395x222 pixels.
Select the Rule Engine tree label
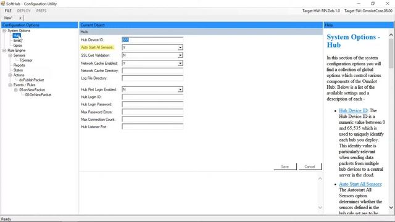pyautogui.click(x=17, y=51)
